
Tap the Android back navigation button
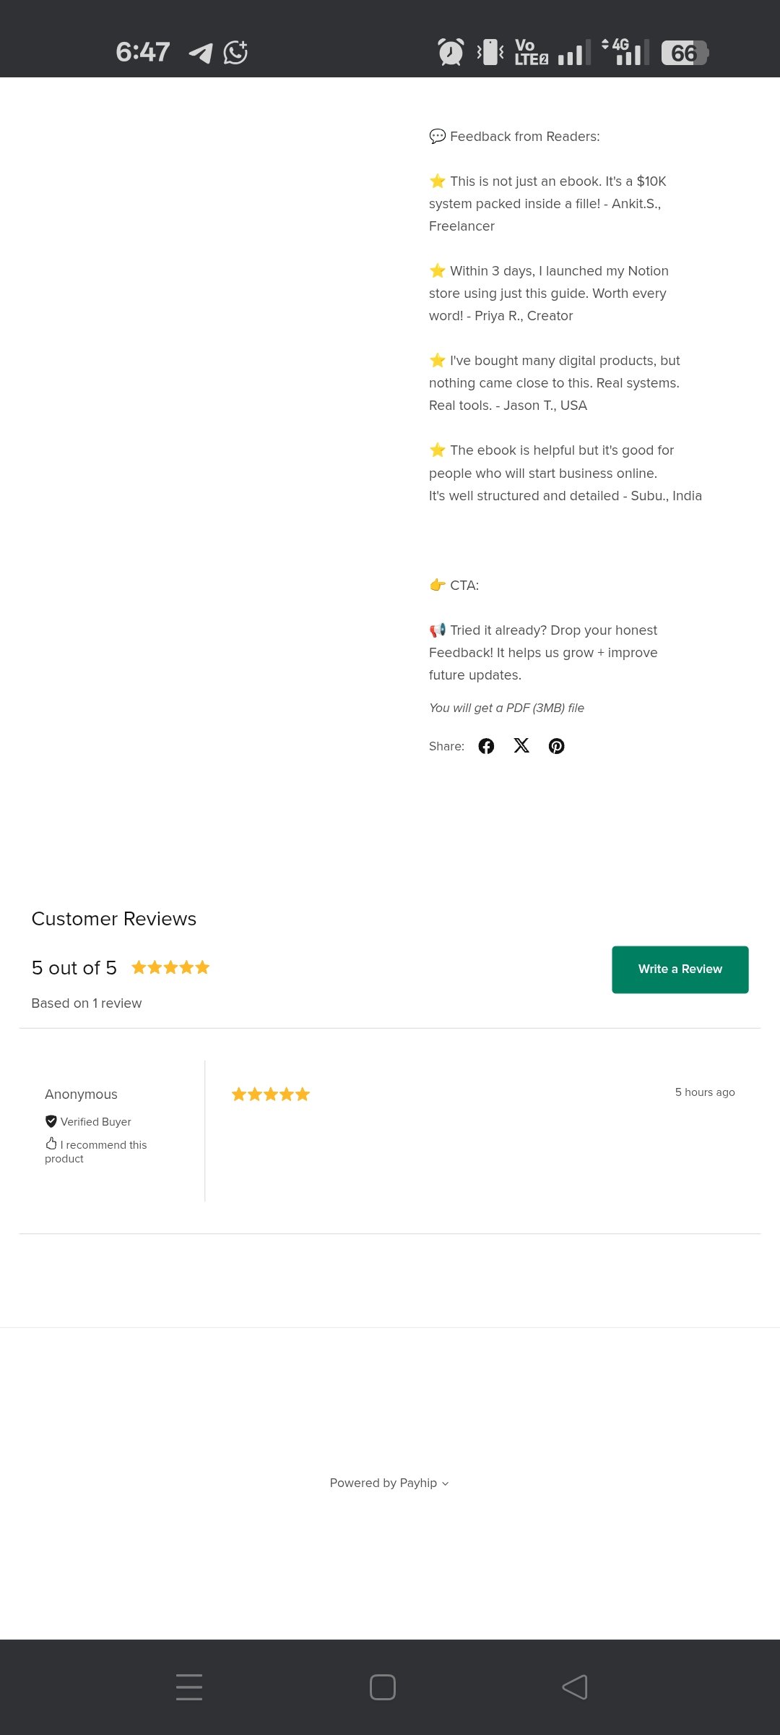coord(575,1687)
